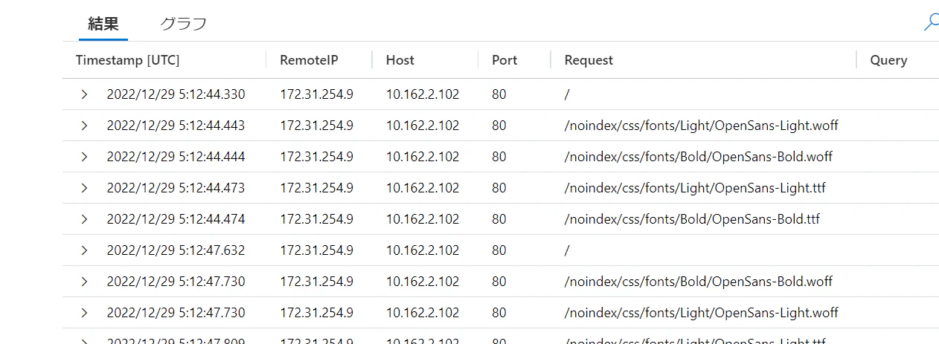Select the 結果 tab

[x=103, y=23]
